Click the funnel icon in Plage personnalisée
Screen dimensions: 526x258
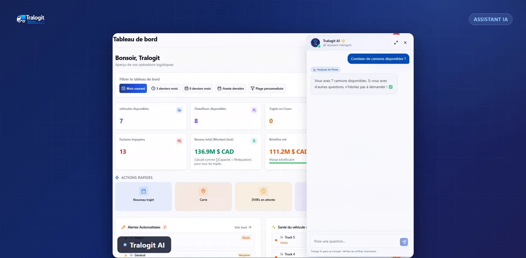coord(252,88)
